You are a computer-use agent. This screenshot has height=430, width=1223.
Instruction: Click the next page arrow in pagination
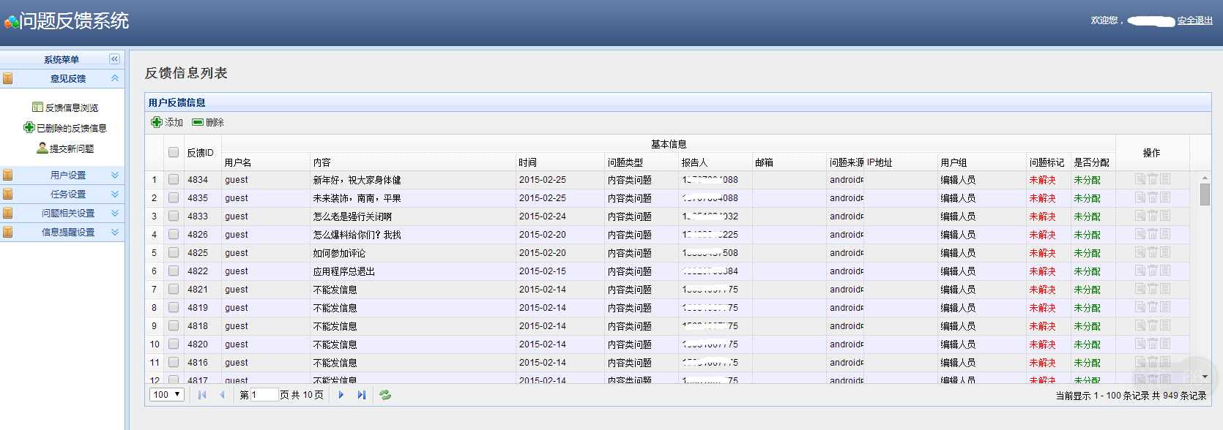pyautogui.click(x=341, y=395)
